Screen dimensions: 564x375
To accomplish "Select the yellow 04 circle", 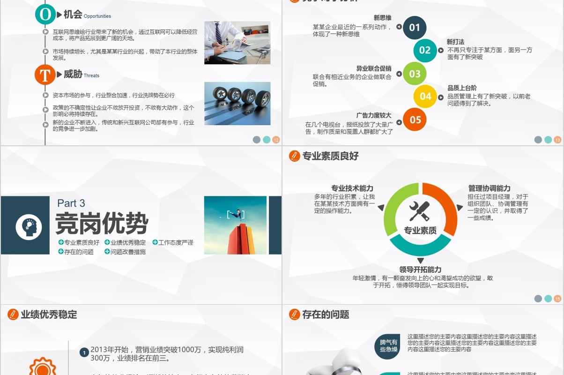I will click(425, 96).
